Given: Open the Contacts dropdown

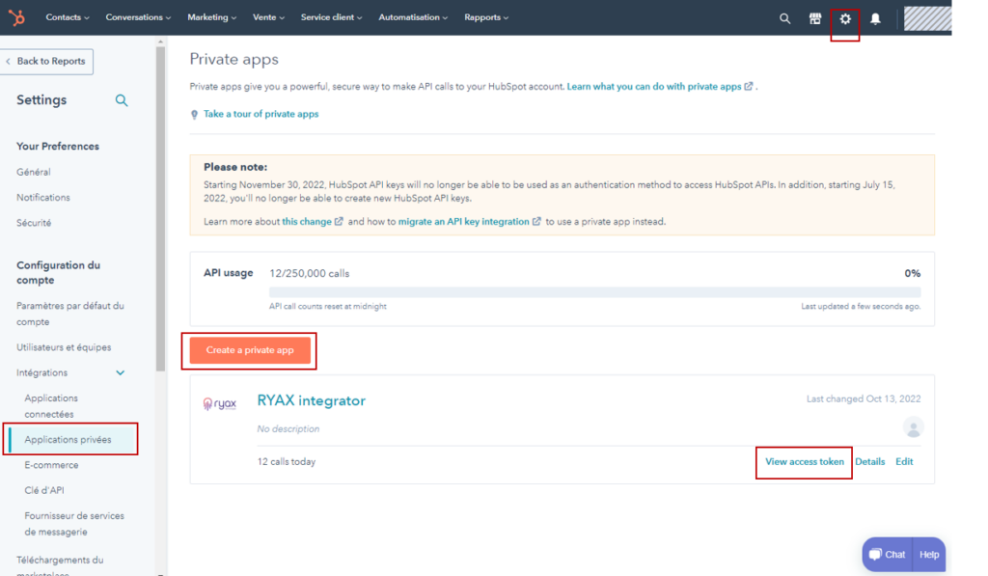Looking at the screenshot, I should (67, 16).
